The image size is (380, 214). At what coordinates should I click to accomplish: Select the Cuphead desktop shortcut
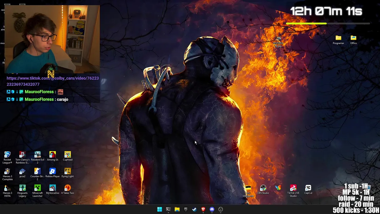click(x=67, y=156)
